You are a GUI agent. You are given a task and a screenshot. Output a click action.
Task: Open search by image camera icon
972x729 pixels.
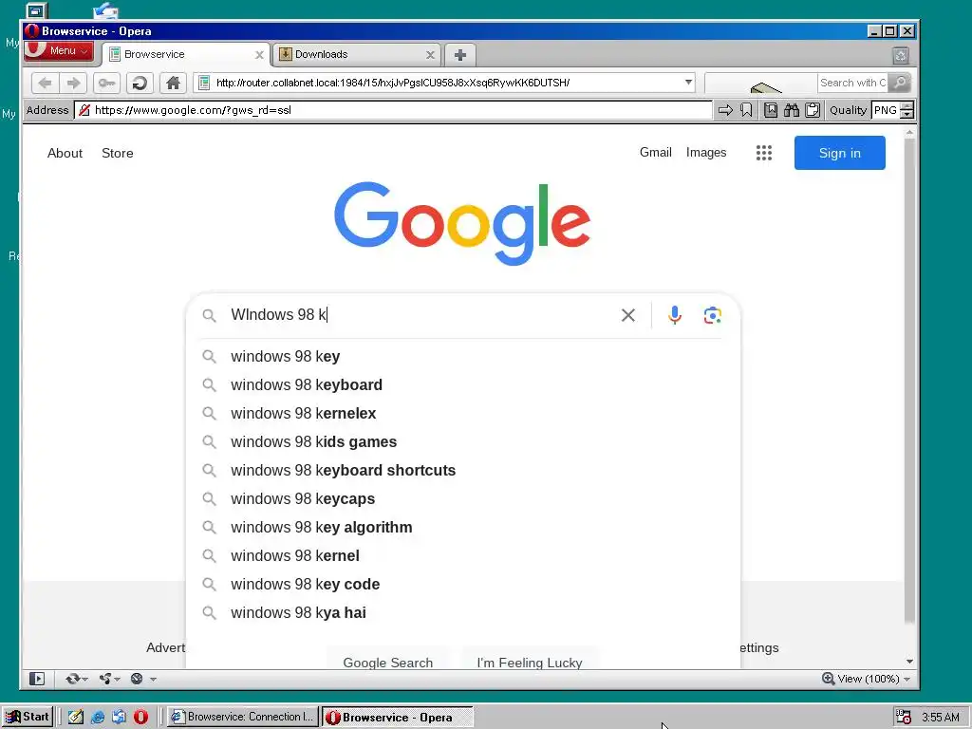point(712,315)
